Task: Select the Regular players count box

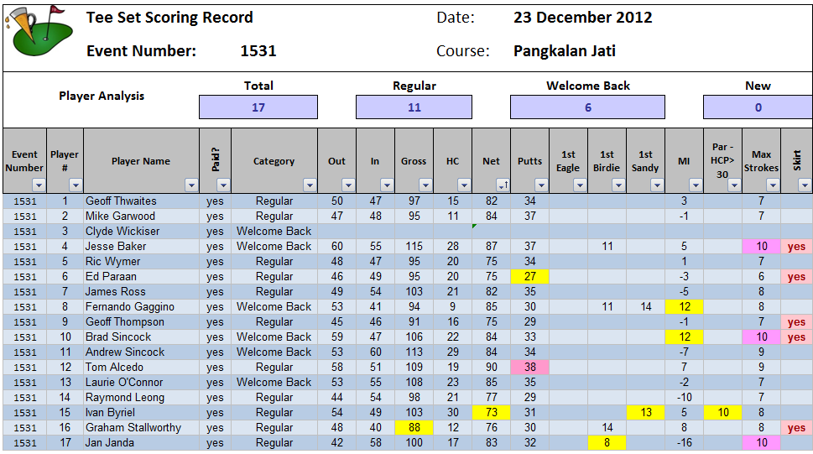Action: click(x=414, y=107)
